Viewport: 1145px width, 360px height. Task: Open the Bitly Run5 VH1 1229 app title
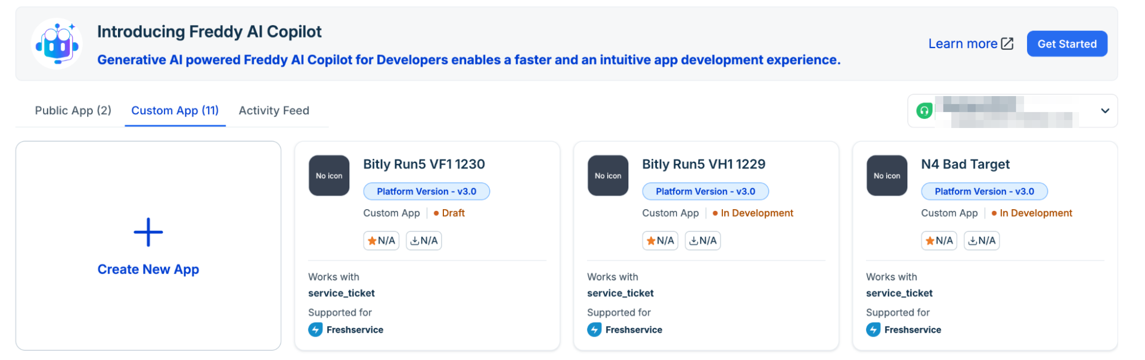703,164
